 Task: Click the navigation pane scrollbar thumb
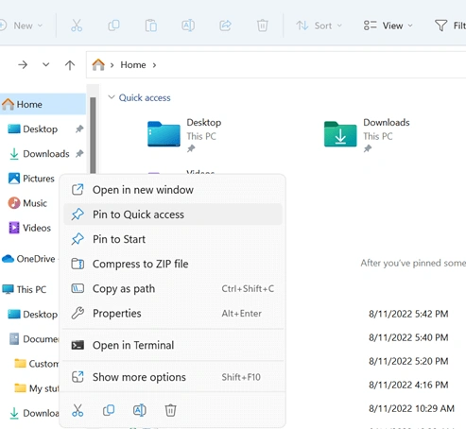(x=93, y=135)
